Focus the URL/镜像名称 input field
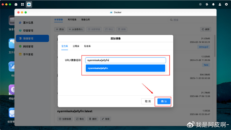The image size is (231, 130). coord(125,60)
